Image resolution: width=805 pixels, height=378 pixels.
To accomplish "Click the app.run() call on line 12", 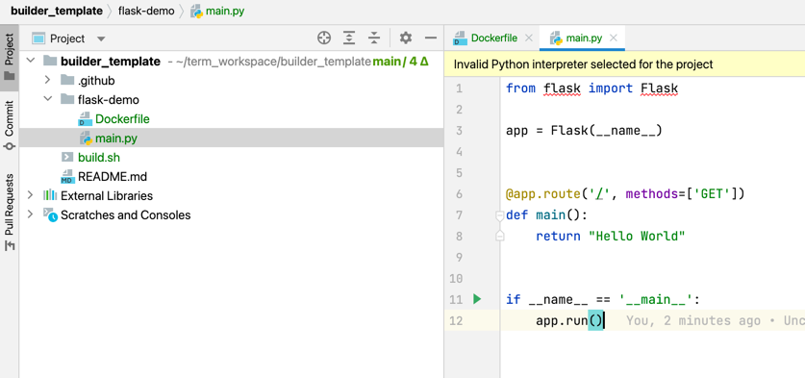I will click(569, 320).
